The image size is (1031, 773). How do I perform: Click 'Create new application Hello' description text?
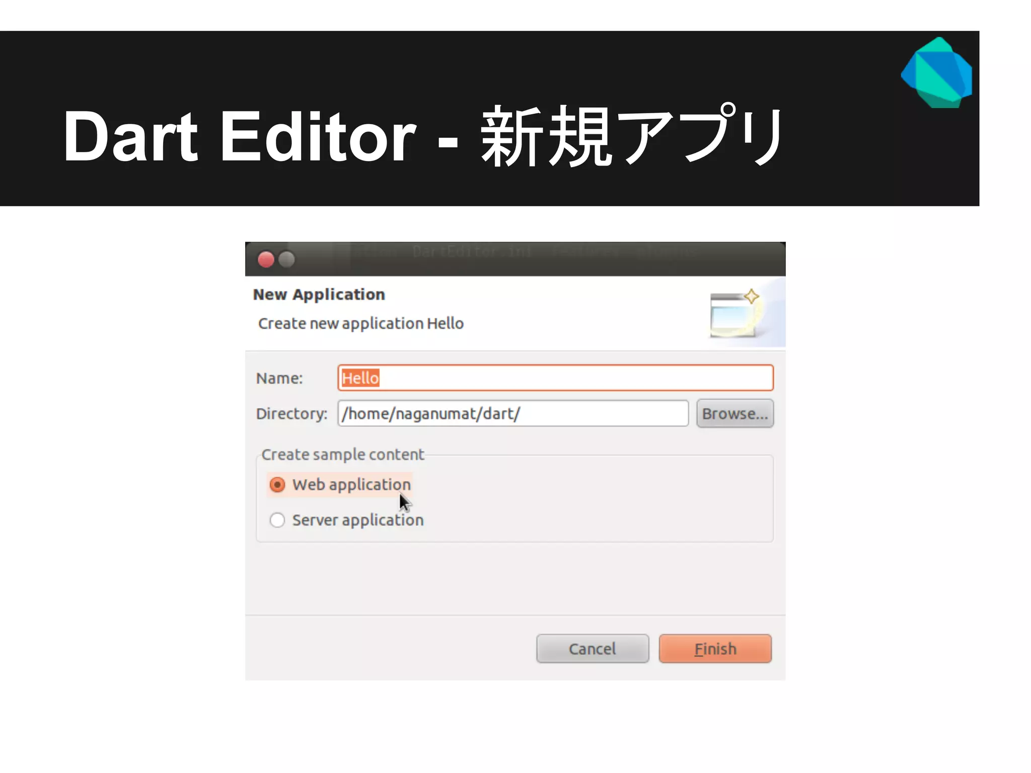[x=360, y=324]
